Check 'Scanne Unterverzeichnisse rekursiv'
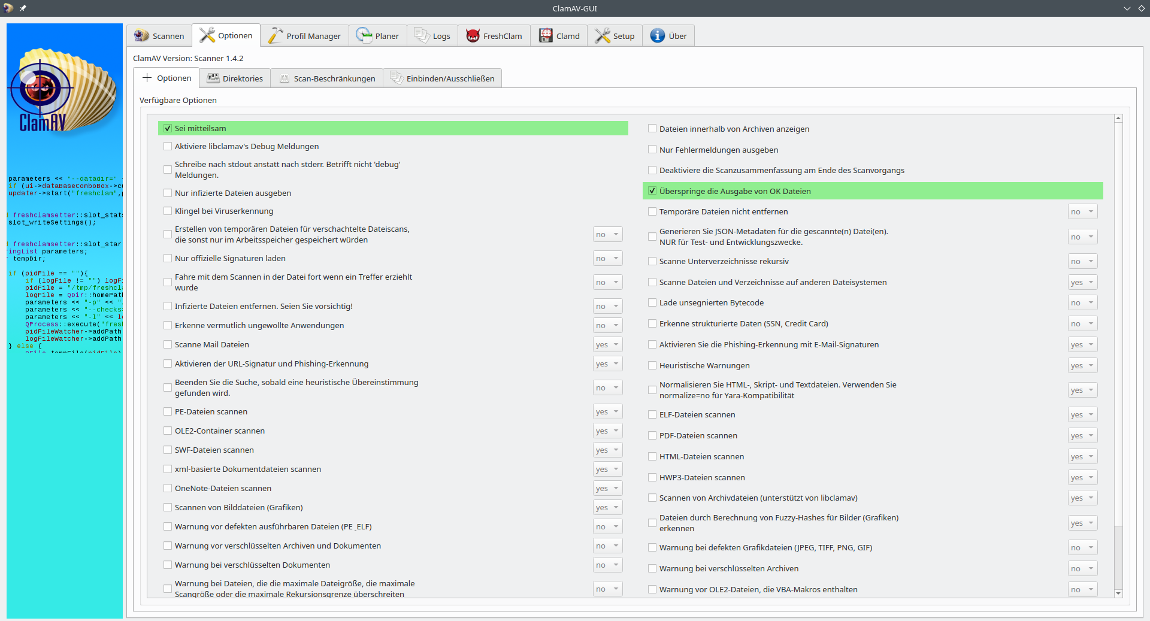This screenshot has height=621, width=1150. 652,261
